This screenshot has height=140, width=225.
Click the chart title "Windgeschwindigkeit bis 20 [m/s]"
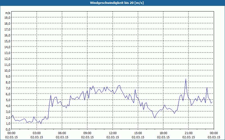tap(117, 3)
